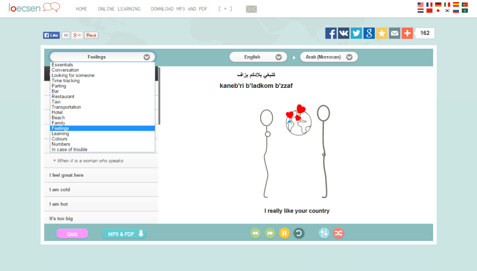
Task: Select Conversation from the theme list
Action: click(102, 70)
